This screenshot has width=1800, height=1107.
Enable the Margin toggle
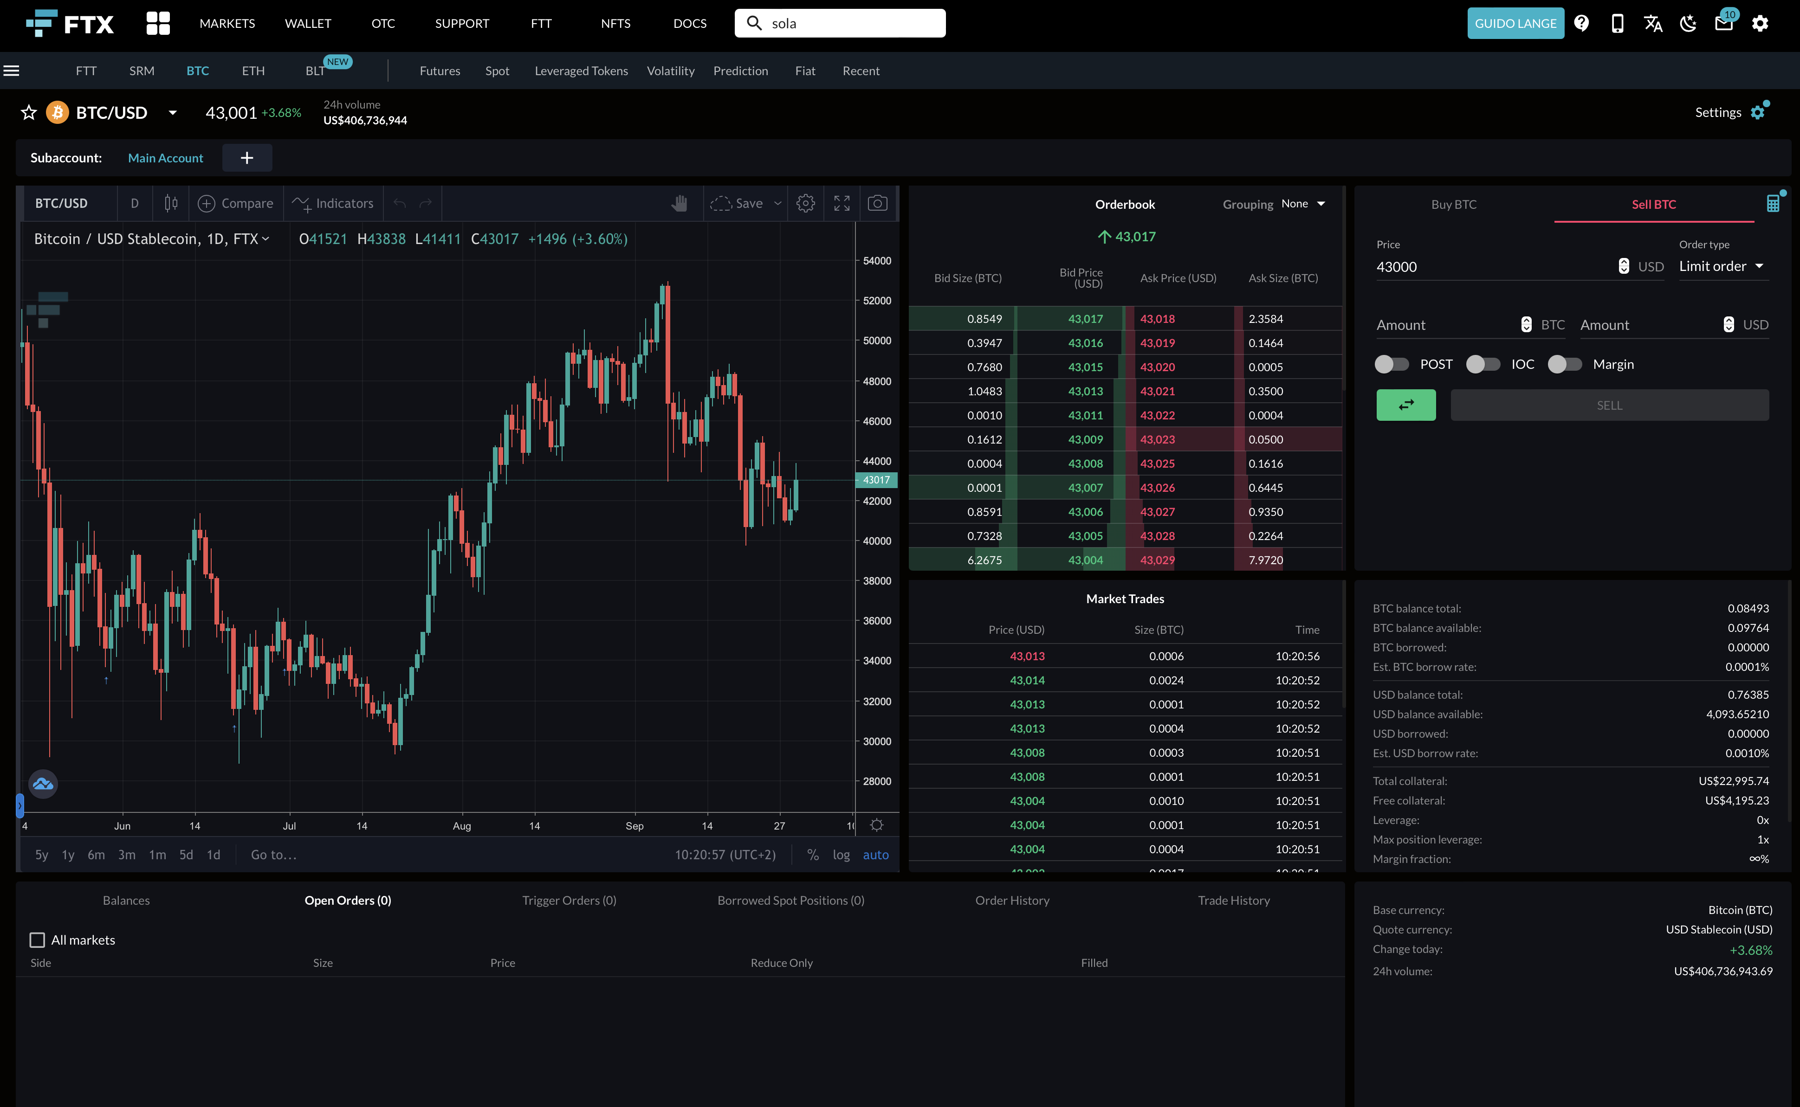click(x=1565, y=364)
